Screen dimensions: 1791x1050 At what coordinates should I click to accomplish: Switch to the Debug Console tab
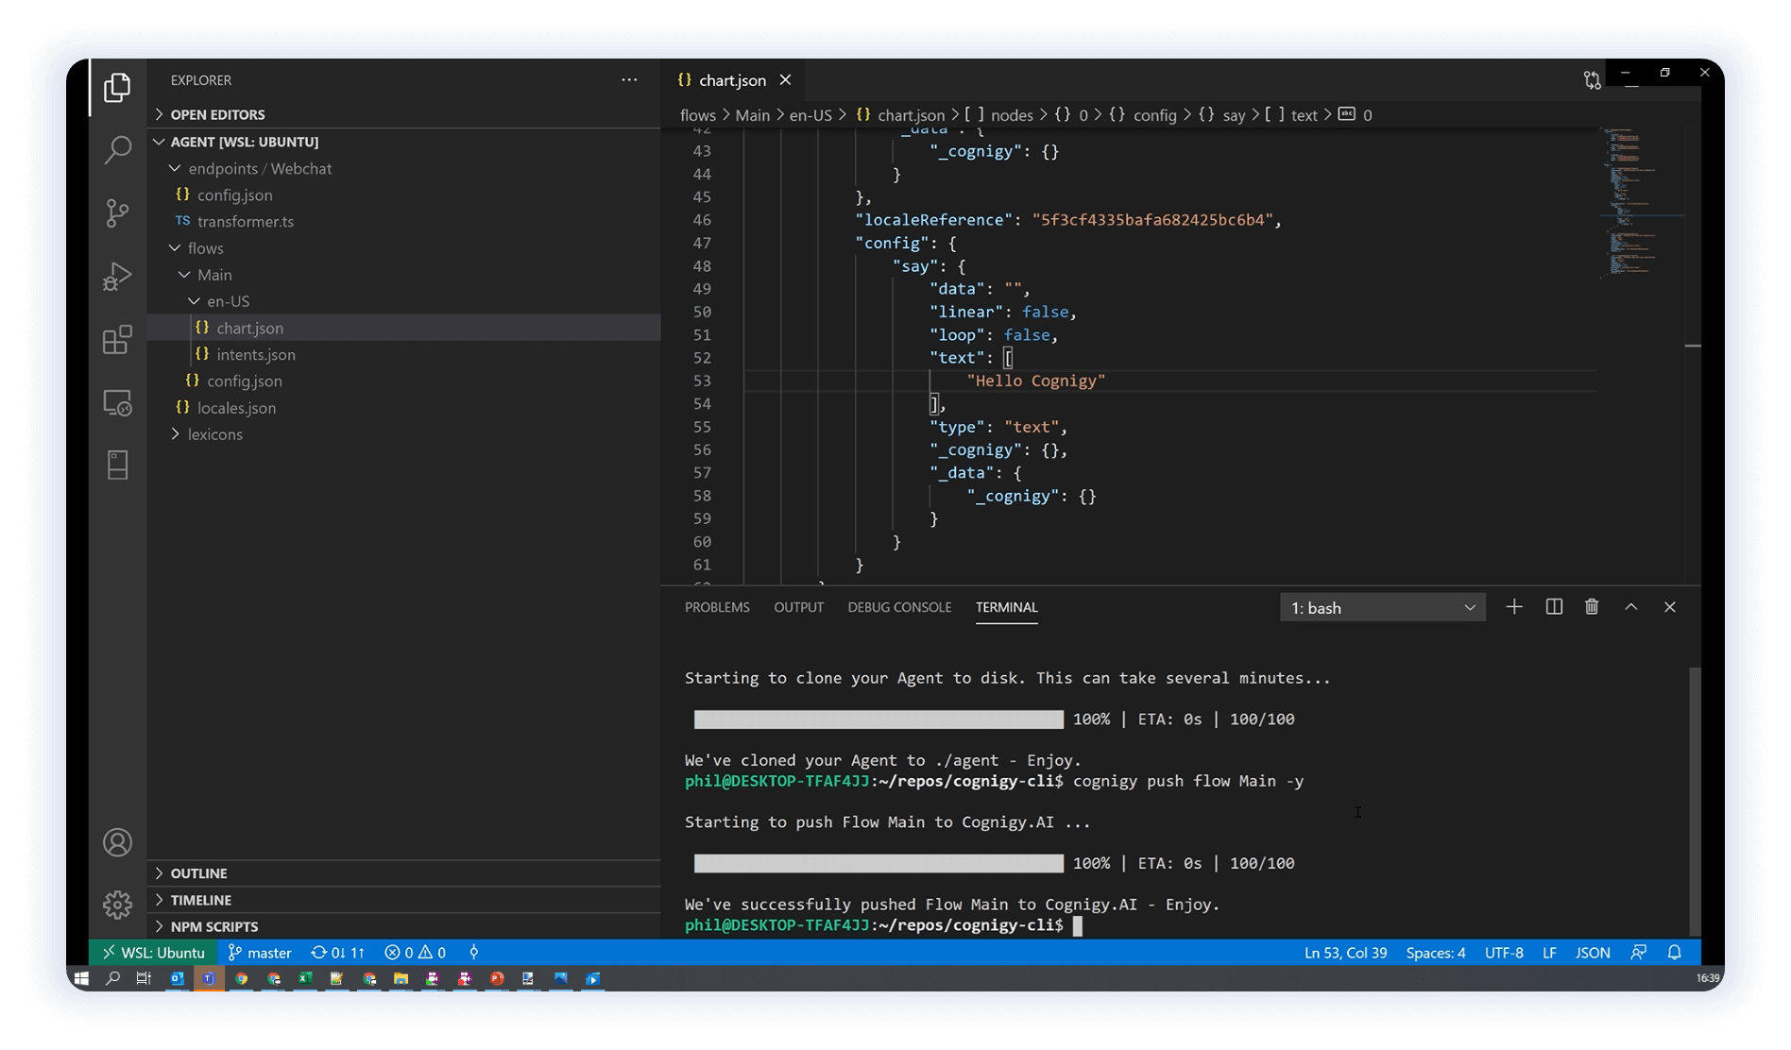(899, 607)
